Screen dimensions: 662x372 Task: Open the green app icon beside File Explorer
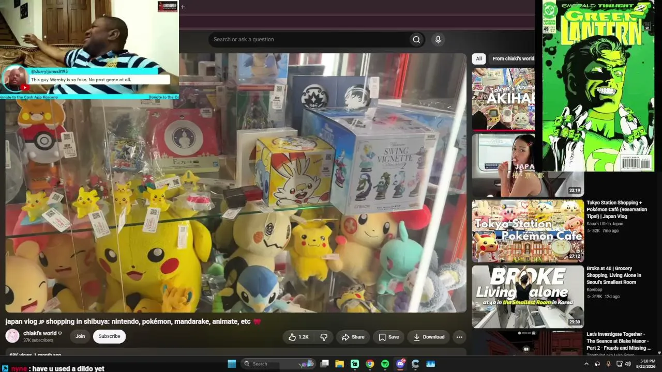coord(355,364)
